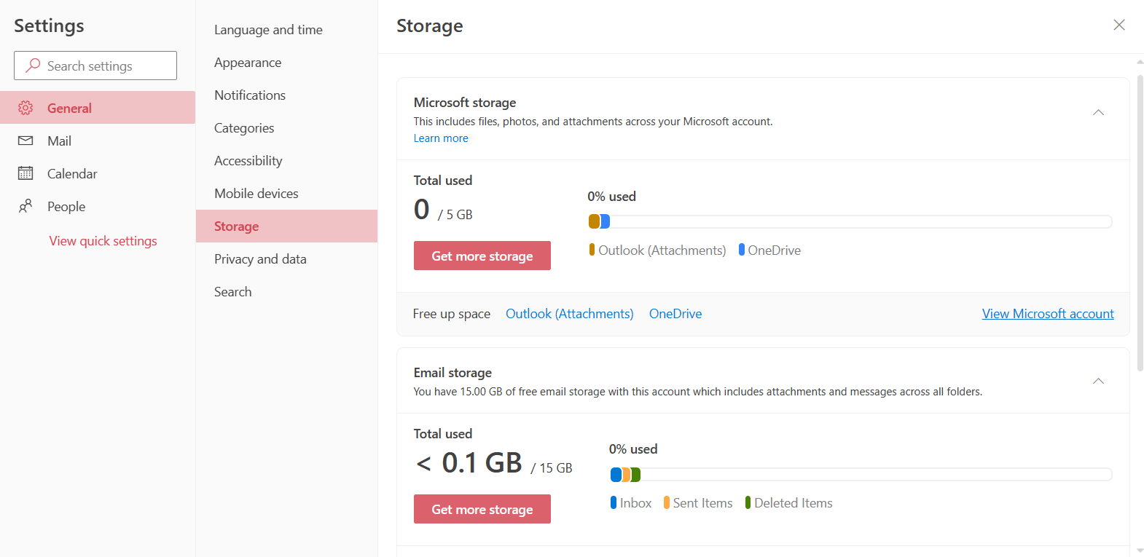Click the People icon in sidebar

(26, 206)
